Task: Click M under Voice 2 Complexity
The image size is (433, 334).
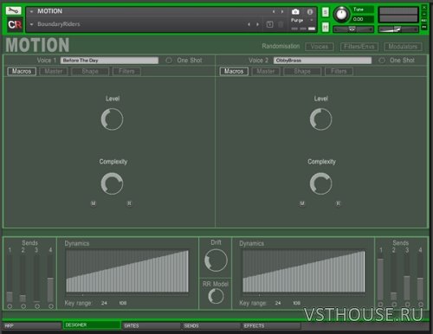Action: 302,203
